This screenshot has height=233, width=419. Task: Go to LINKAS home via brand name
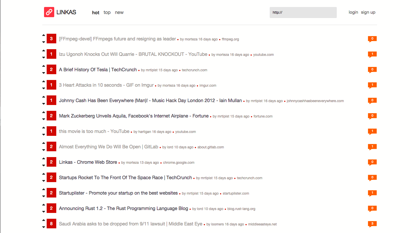(66, 12)
